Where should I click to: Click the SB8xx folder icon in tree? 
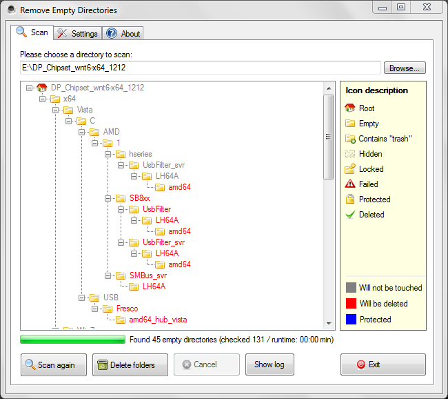(x=120, y=198)
